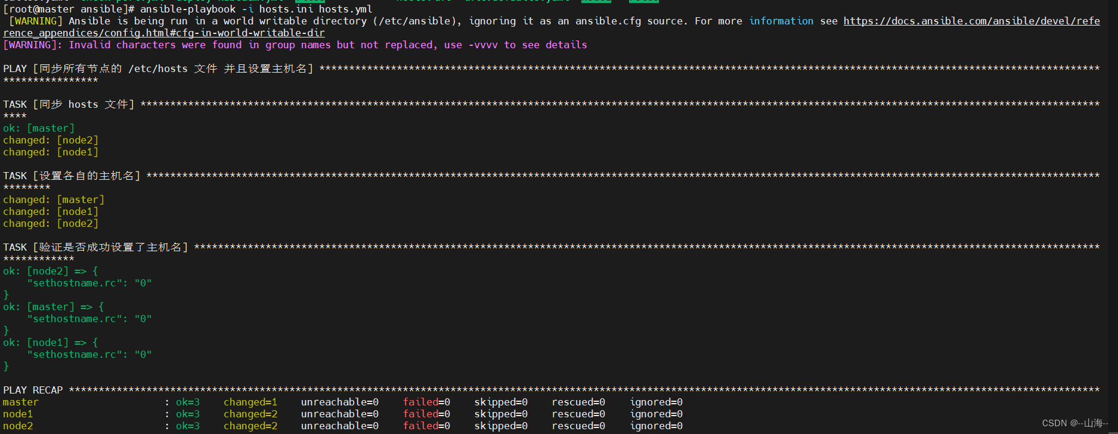1118x434 pixels.
Task: Click the word 'information' in the warning
Action: pyautogui.click(x=781, y=21)
